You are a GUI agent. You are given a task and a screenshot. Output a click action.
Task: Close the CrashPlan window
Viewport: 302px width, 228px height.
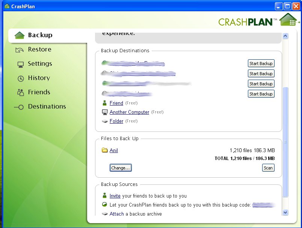tap(296, 6)
